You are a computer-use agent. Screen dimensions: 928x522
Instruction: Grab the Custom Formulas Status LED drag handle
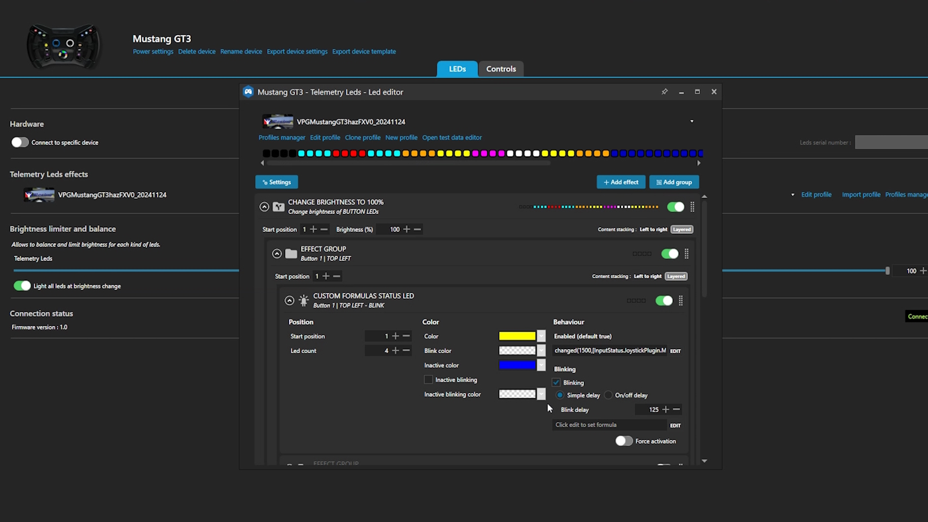click(681, 301)
